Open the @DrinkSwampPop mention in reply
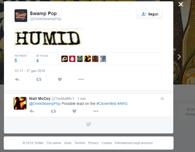The image size is (195, 152). [x=45, y=104]
